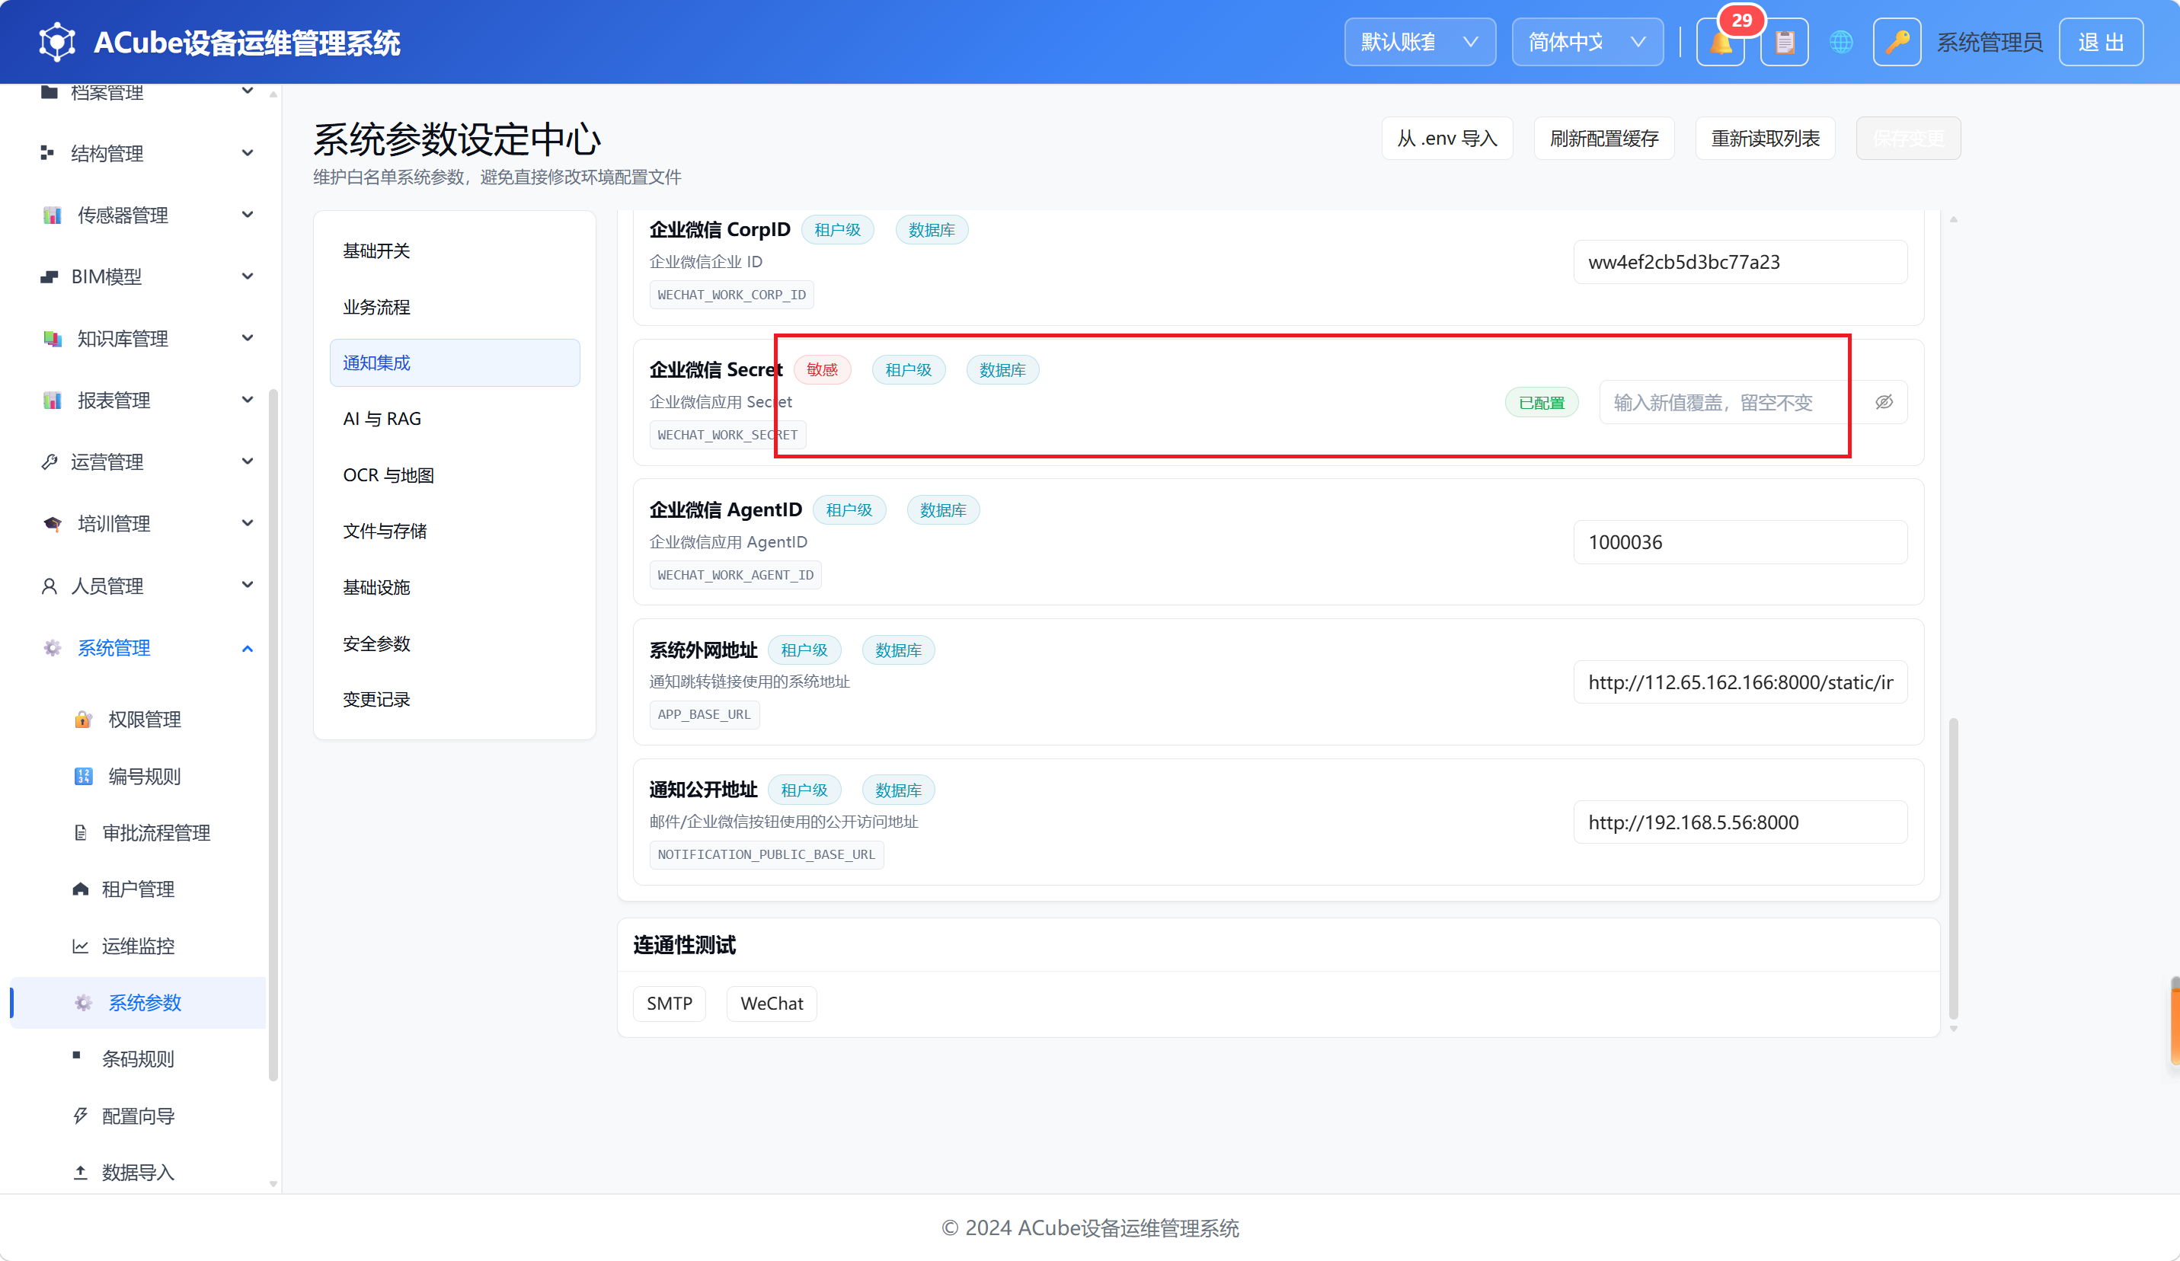
Task: Click the left sidebar scrollbar thumb
Action: point(273,735)
